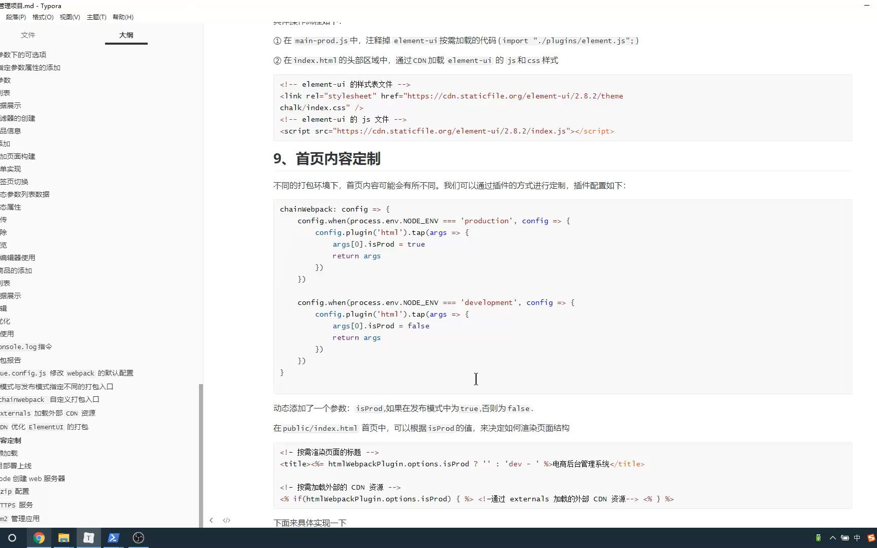Open the 主题(T) menu
The width and height of the screenshot is (877, 548).
pyautogui.click(x=96, y=17)
